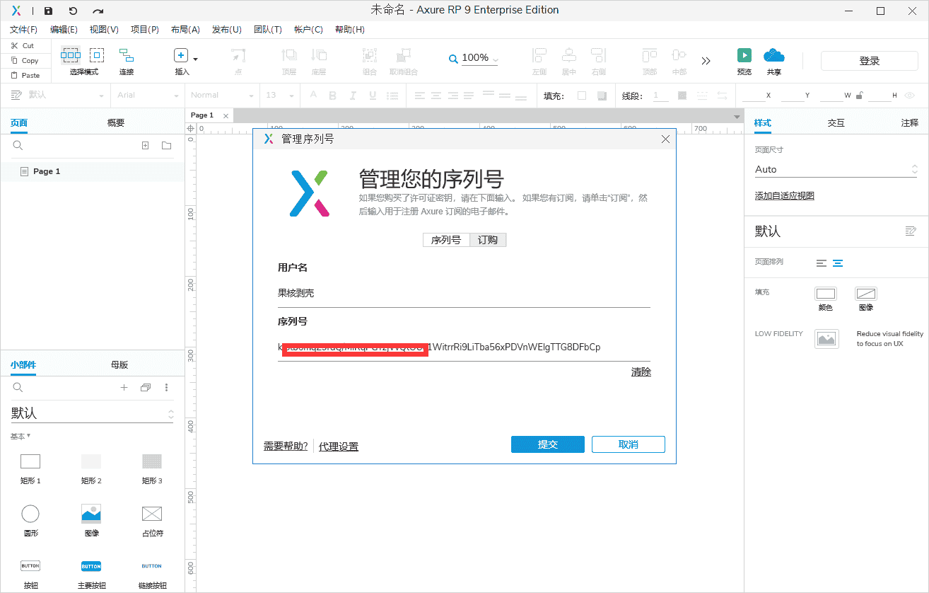Screen dimensions: 929x593
Task: Open Preview (预览) from the toolbar
Action: pyautogui.click(x=744, y=56)
